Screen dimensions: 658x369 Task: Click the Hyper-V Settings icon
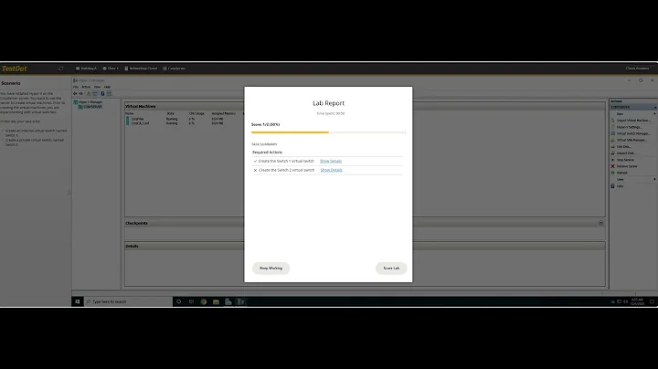(612, 127)
